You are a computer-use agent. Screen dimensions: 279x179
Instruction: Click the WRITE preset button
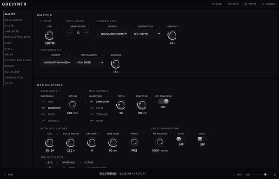pos(250,4)
